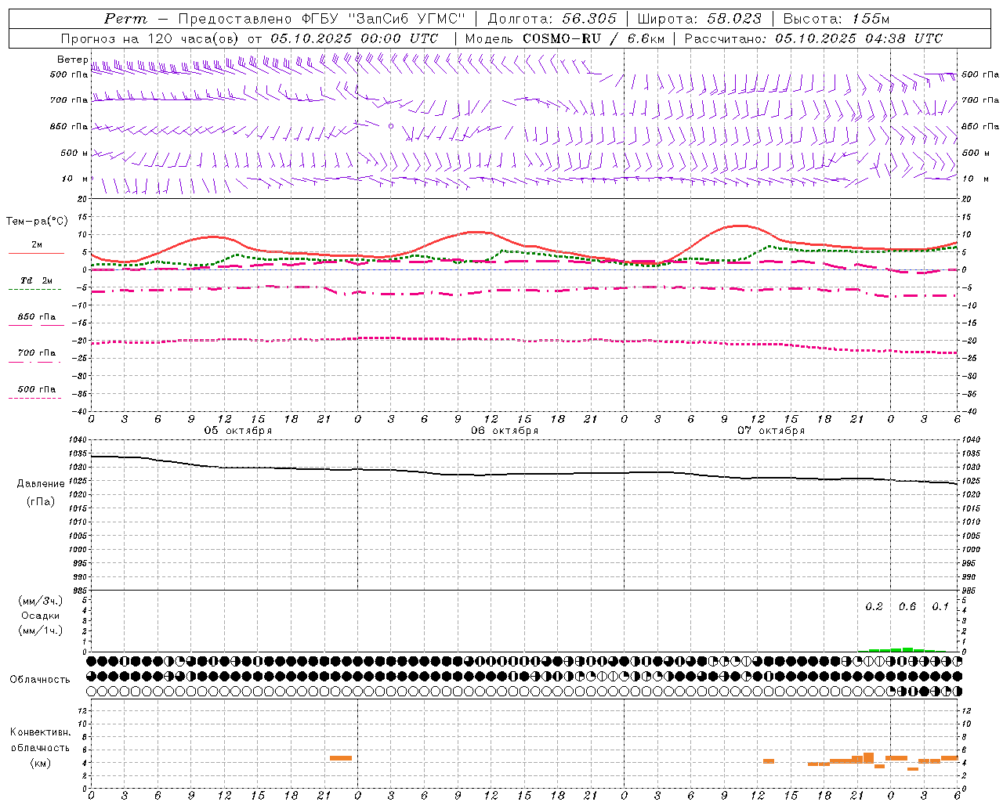Image resolution: width=1003 pixels, height=802 pixels.
Task: Click the "Широта: 58.023" header field
Action: tap(699, 19)
